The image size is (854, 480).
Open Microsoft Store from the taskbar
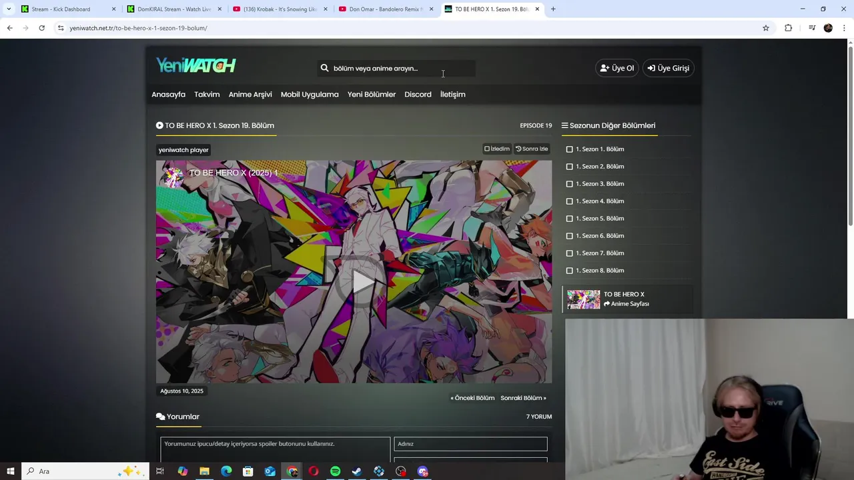click(248, 471)
